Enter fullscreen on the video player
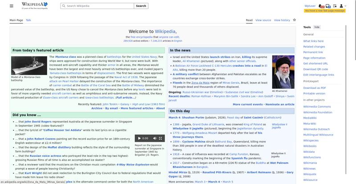The image size is (356, 184). click(161, 138)
